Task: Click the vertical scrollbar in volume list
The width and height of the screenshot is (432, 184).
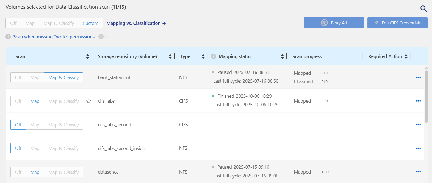Action: pos(426,96)
